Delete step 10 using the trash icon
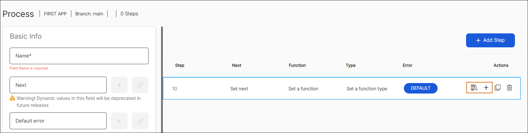Screen dimensions: 528x133 click(x=509, y=88)
